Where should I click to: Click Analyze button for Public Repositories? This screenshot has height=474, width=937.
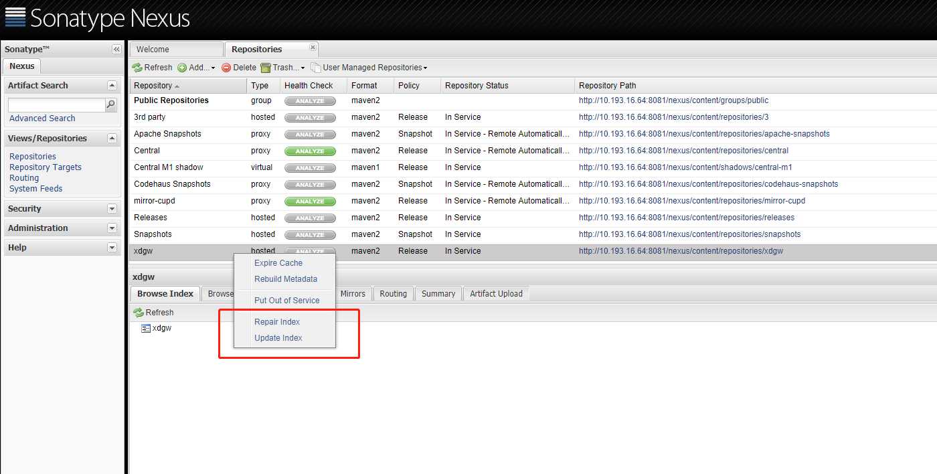coord(310,101)
